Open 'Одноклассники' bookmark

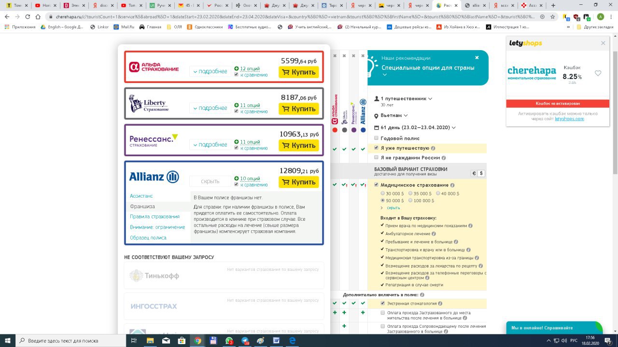click(204, 27)
